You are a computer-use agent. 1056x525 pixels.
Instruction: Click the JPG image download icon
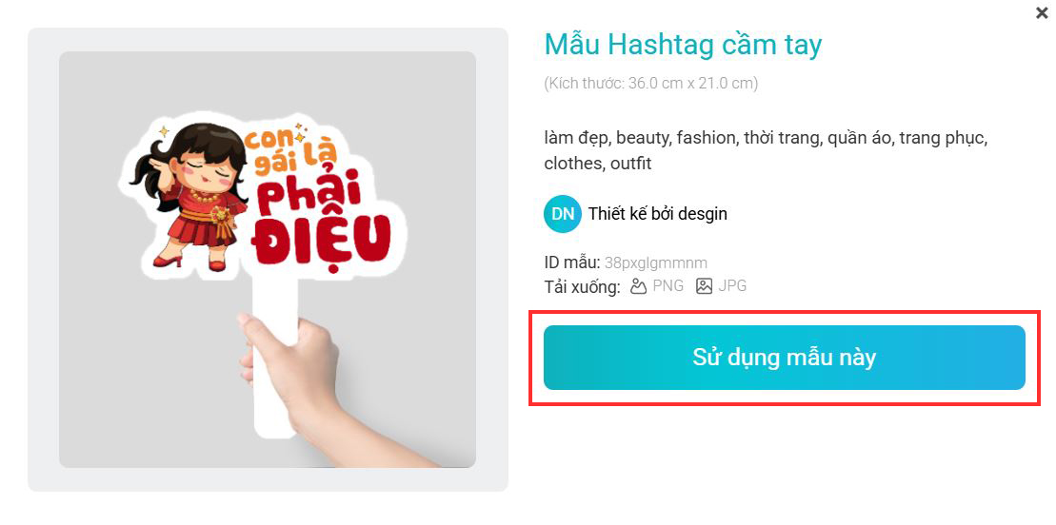coord(705,285)
